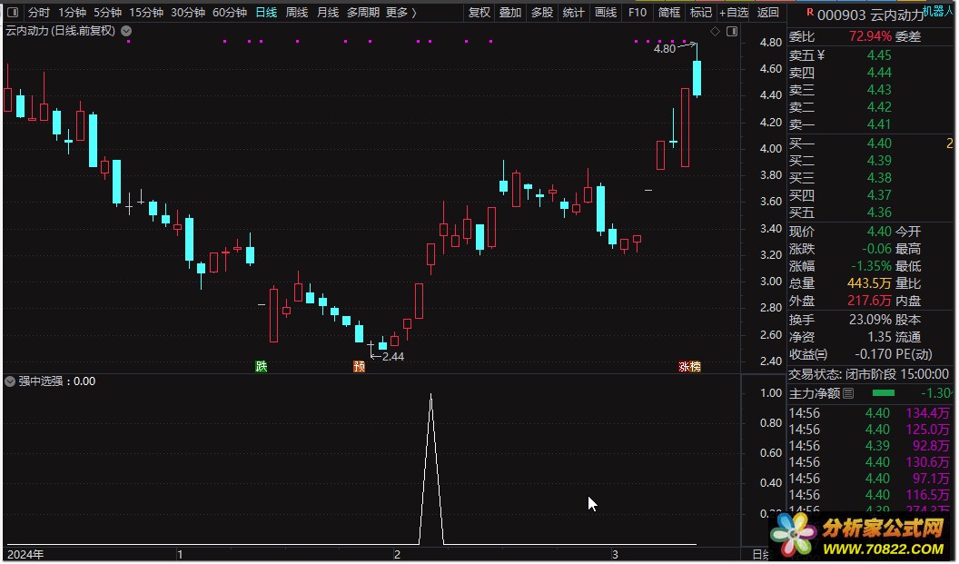Screen dimensions: 959x564
Task: Click the trade row showing 134.4万
Action: pyautogui.click(x=870, y=413)
